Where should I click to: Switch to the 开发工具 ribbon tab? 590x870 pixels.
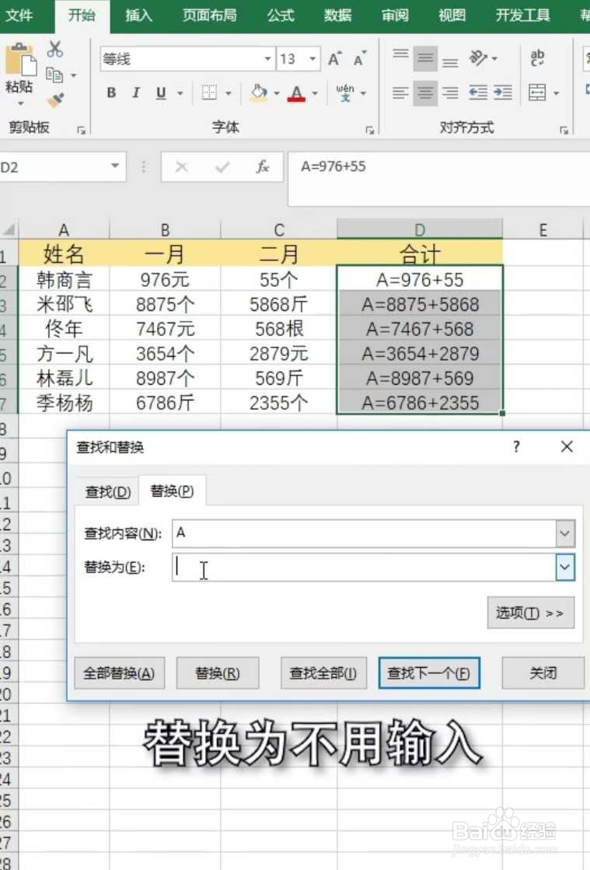[522, 15]
